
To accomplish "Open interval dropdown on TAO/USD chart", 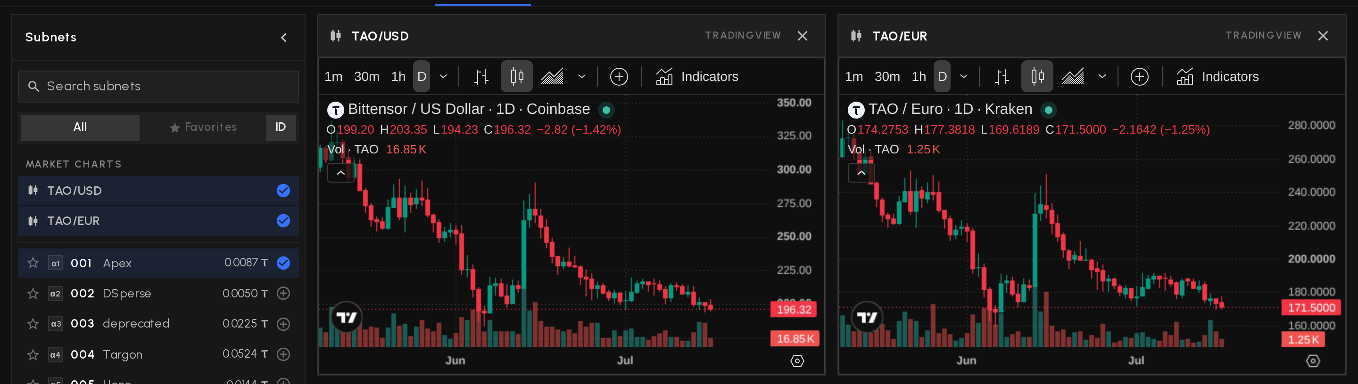I will click(443, 77).
